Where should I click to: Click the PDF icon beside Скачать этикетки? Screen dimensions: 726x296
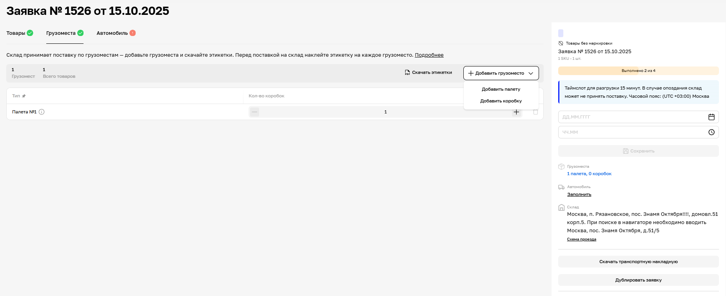[x=407, y=72]
